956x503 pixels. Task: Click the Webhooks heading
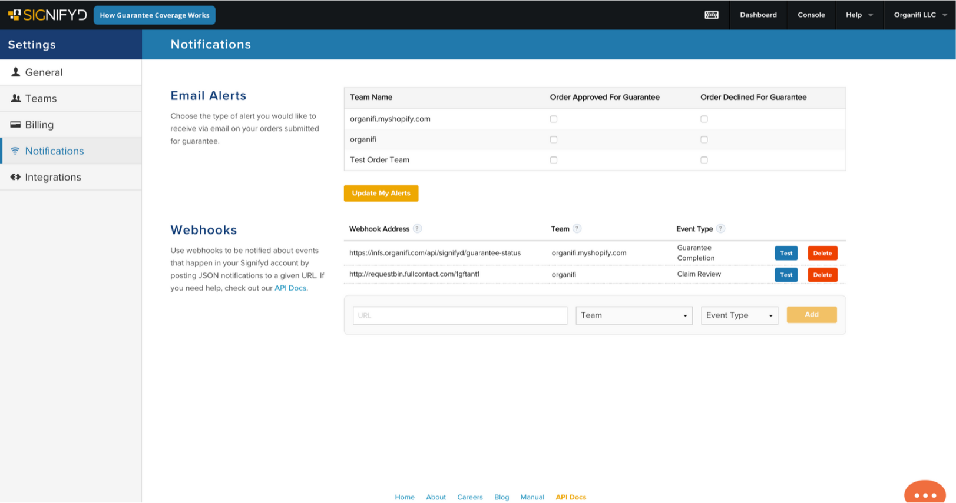point(204,230)
